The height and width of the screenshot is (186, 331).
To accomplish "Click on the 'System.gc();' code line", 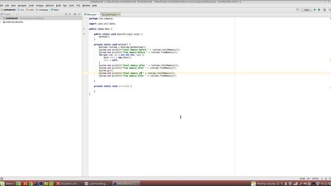I will coord(106,71).
